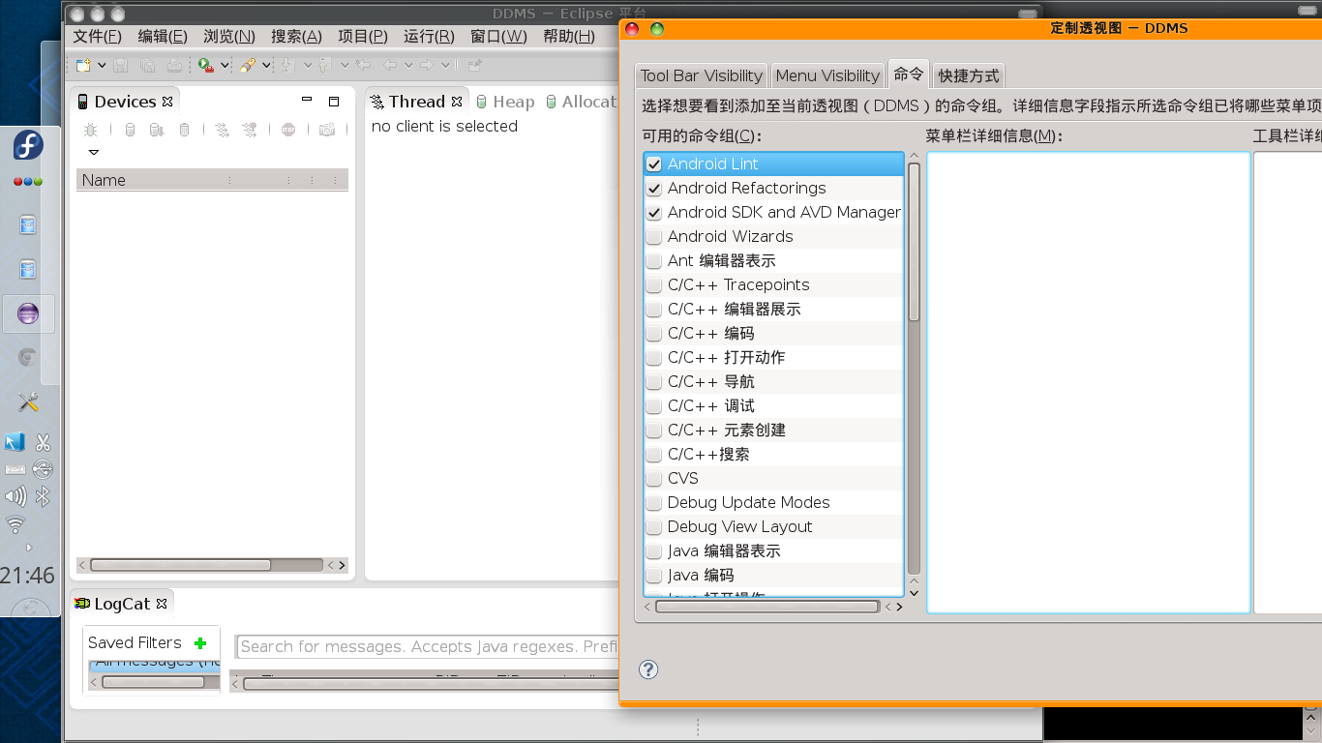Click the Wi-Fi network tray icon
Screen dimensions: 1322x743
tap(15, 525)
